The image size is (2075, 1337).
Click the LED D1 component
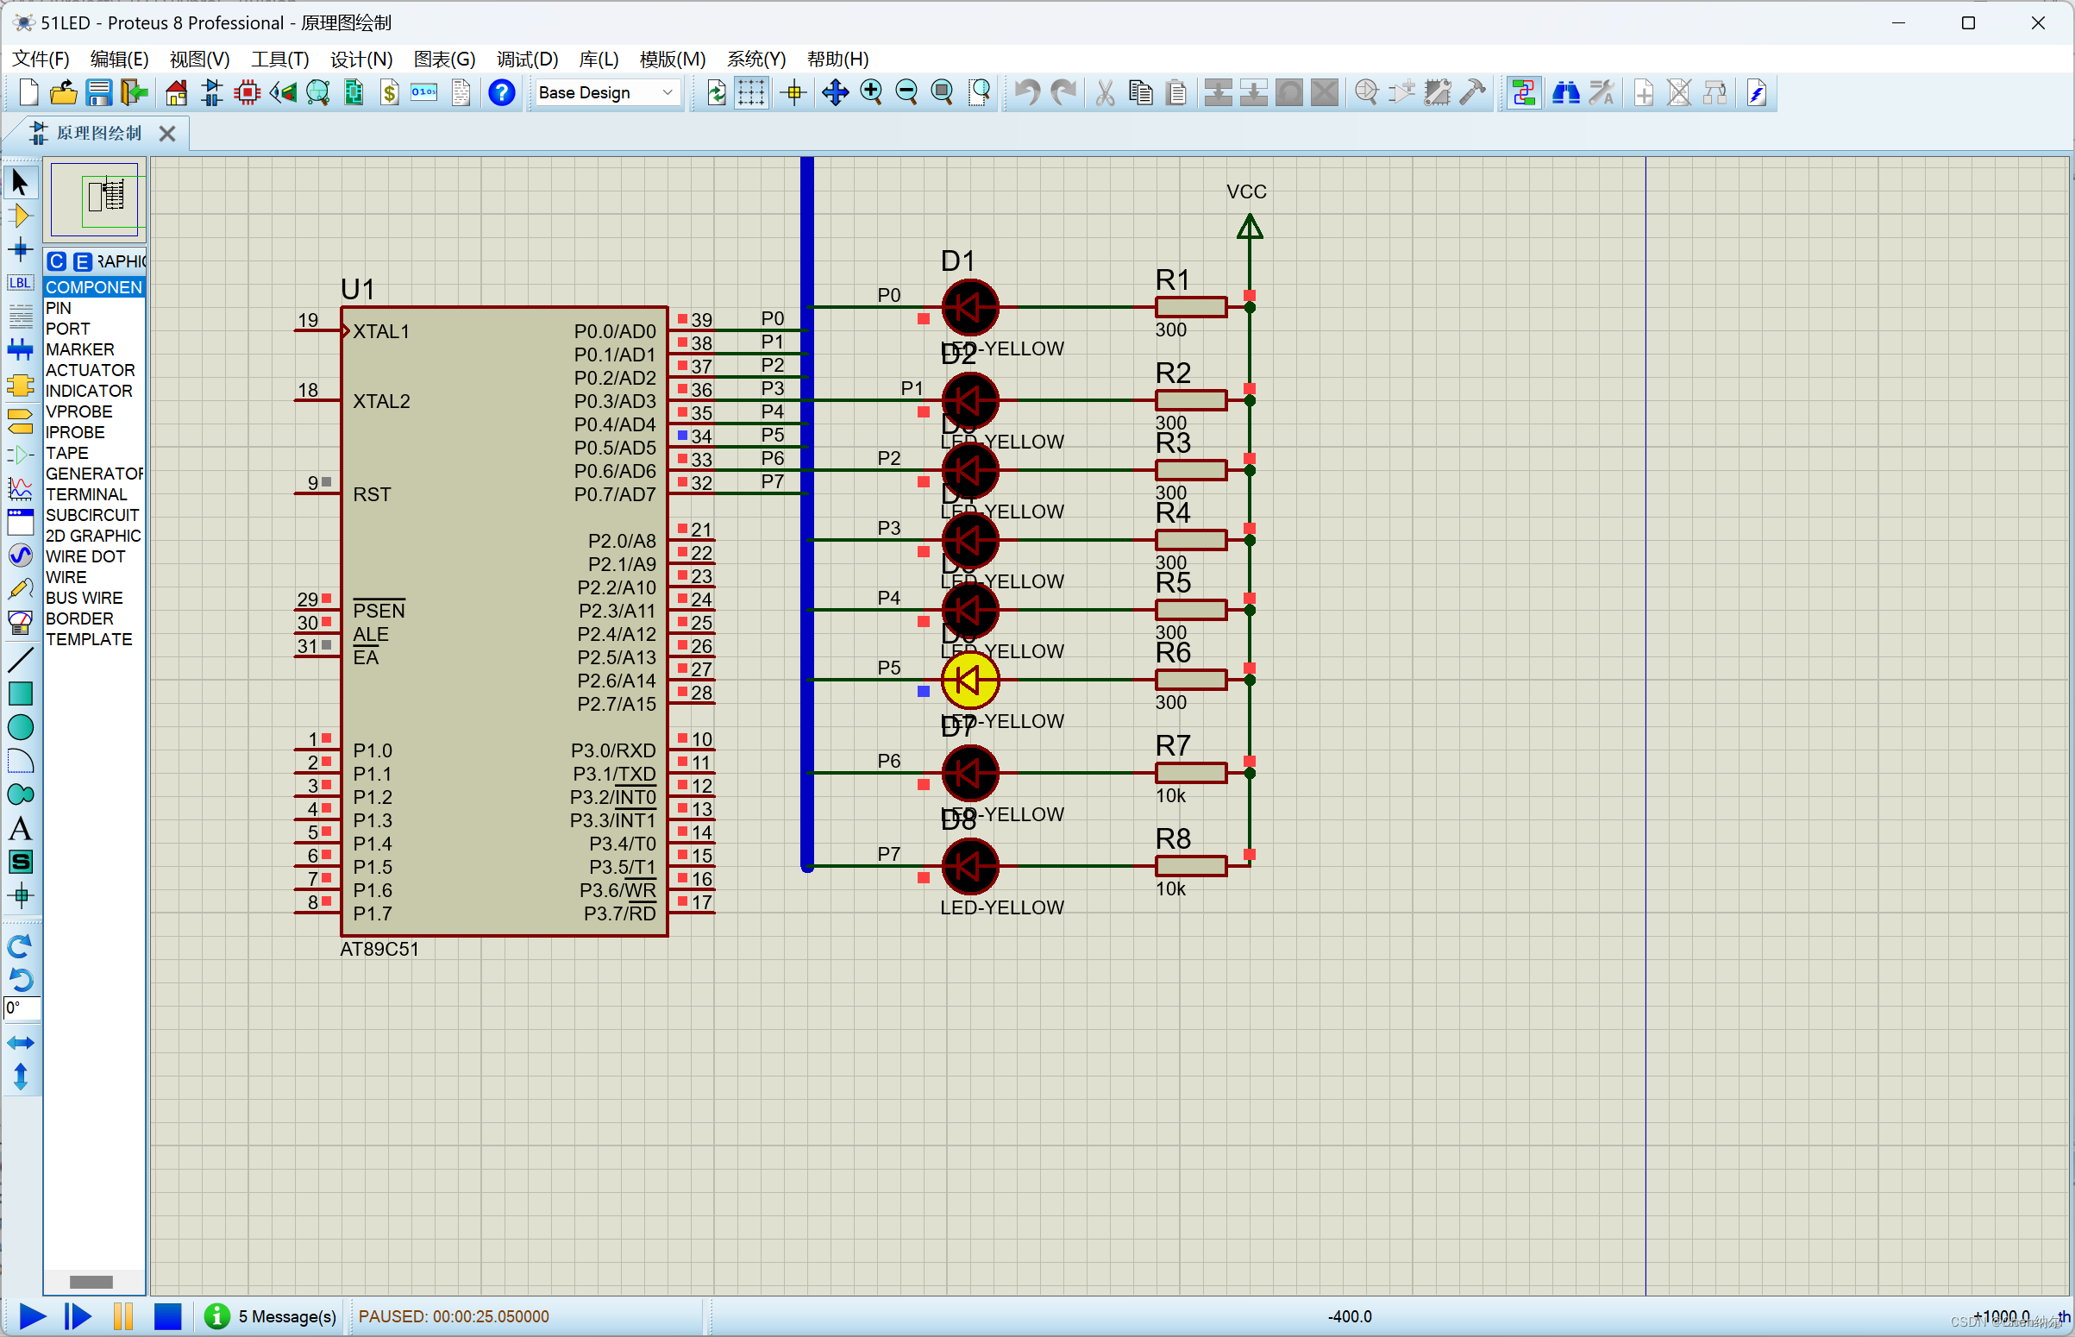point(969,307)
